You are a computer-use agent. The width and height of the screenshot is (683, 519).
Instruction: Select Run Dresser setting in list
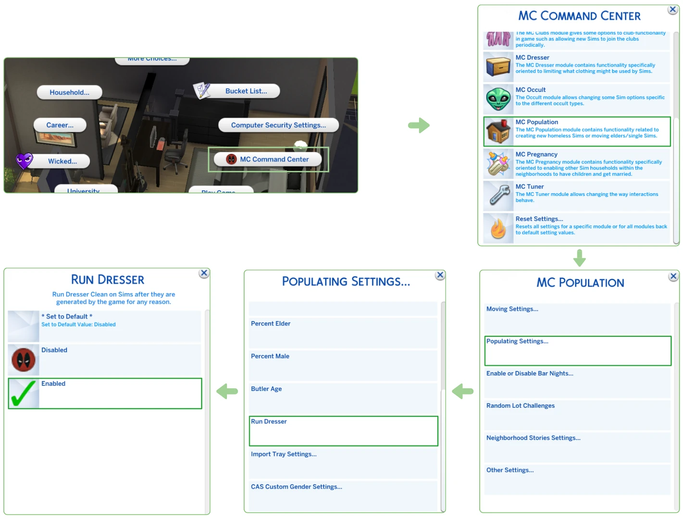coord(343,431)
